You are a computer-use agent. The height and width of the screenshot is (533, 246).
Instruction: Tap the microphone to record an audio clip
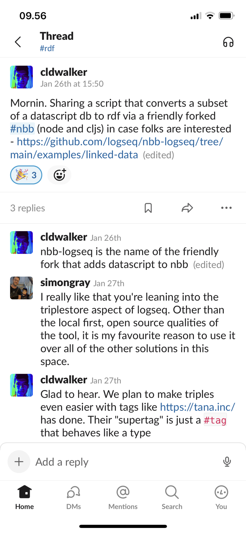(x=227, y=462)
